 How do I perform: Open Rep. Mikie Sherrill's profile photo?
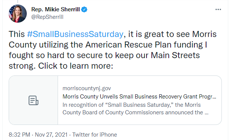click(x=18, y=14)
